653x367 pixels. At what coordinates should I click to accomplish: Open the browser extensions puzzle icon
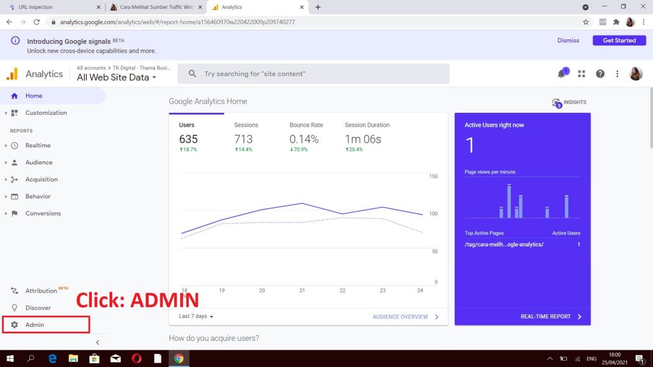(x=617, y=22)
